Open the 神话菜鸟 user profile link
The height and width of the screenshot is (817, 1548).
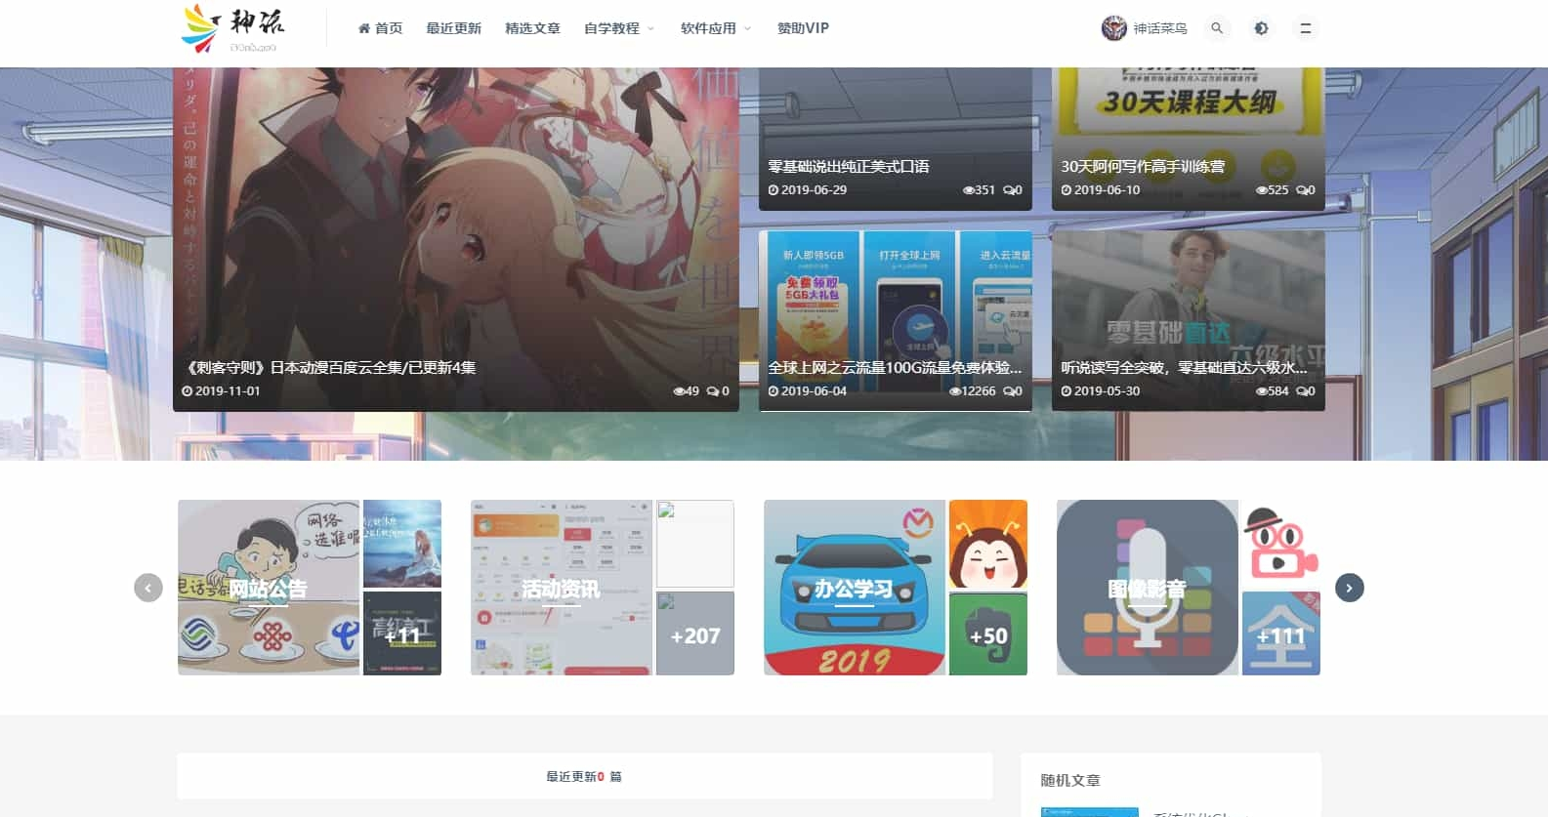pyautogui.click(x=1159, y=28)
